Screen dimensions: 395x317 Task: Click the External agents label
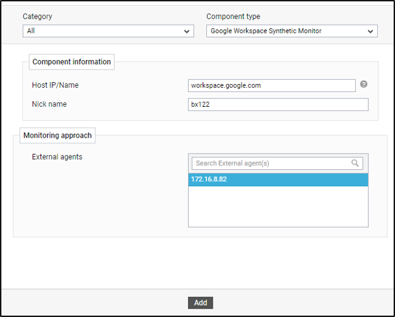pyautogui.click(x=57, y=157)
